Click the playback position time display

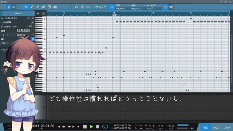coord(43,126)
